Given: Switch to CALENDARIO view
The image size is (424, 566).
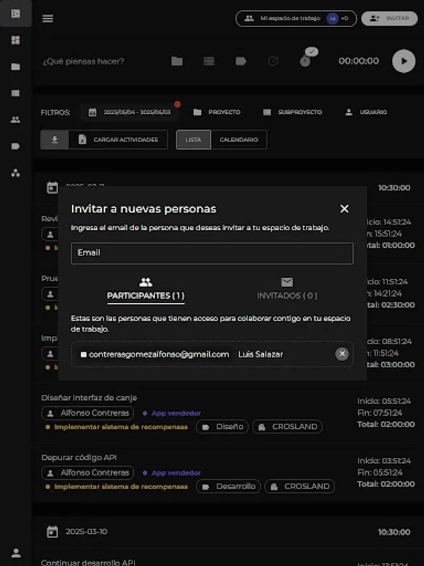Looking at the screenshot, I should pyautogui.click(x=239, y=140).
